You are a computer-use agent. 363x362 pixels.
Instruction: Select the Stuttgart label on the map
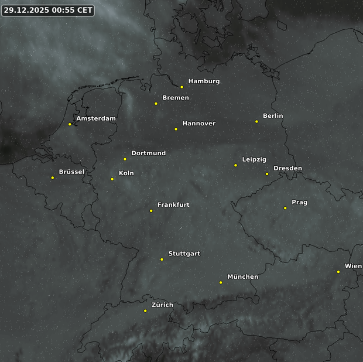click(184, 254)
